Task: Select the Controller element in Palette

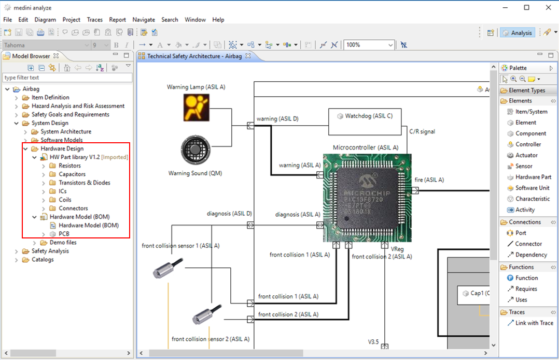Action: [528, 144]
